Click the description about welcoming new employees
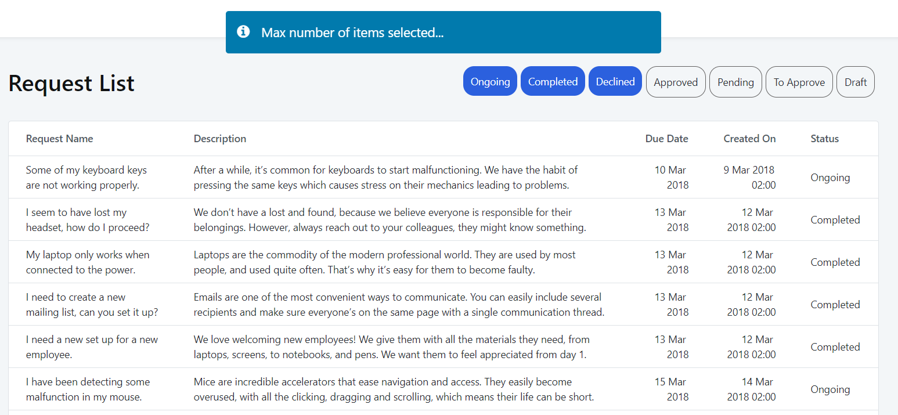The image size is (898, 415). click(392, 347)
